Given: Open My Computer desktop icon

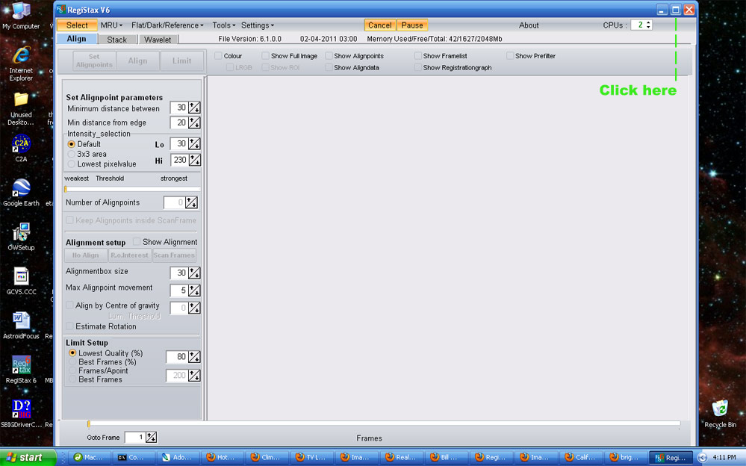Looking at the screenshot, I should coord(20,16).
